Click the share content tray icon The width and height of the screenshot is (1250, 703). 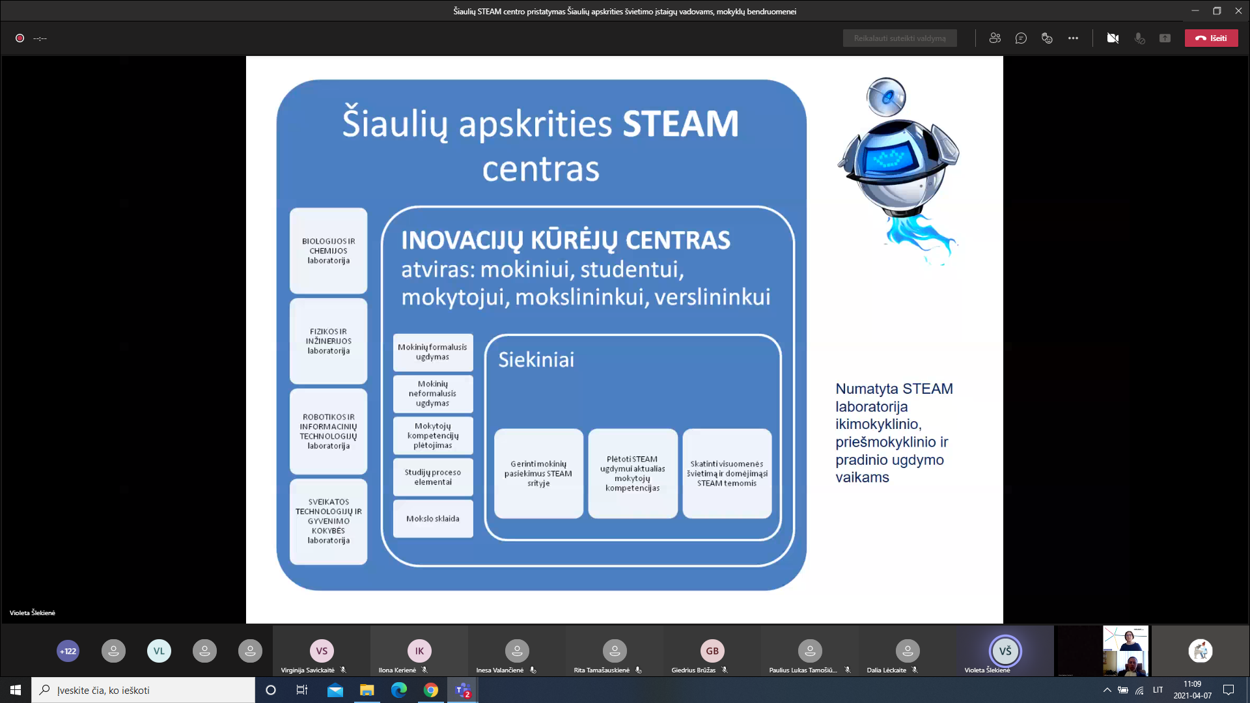1165,38
